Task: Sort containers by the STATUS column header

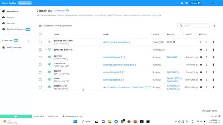Action: (156, 34)
